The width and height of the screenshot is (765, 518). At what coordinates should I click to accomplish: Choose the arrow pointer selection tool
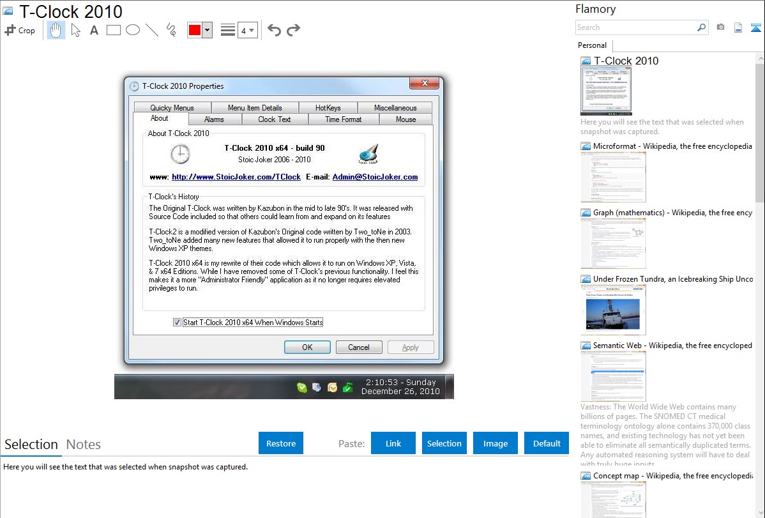coord(75,30)
